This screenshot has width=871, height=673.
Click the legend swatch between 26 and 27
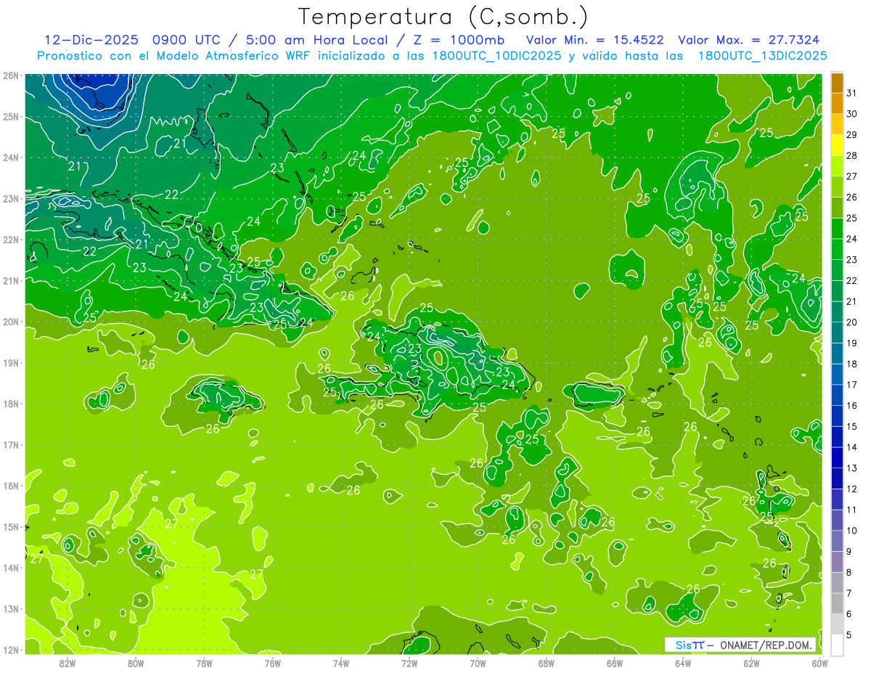pos(837,187)
